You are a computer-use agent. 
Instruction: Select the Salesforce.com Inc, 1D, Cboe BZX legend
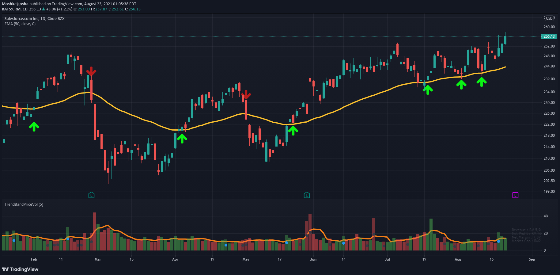point(35,18)
